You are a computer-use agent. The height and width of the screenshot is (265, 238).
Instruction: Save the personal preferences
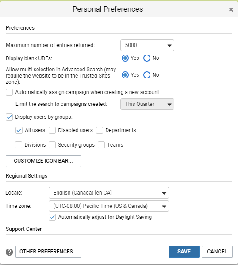click(x=184, y=252)
